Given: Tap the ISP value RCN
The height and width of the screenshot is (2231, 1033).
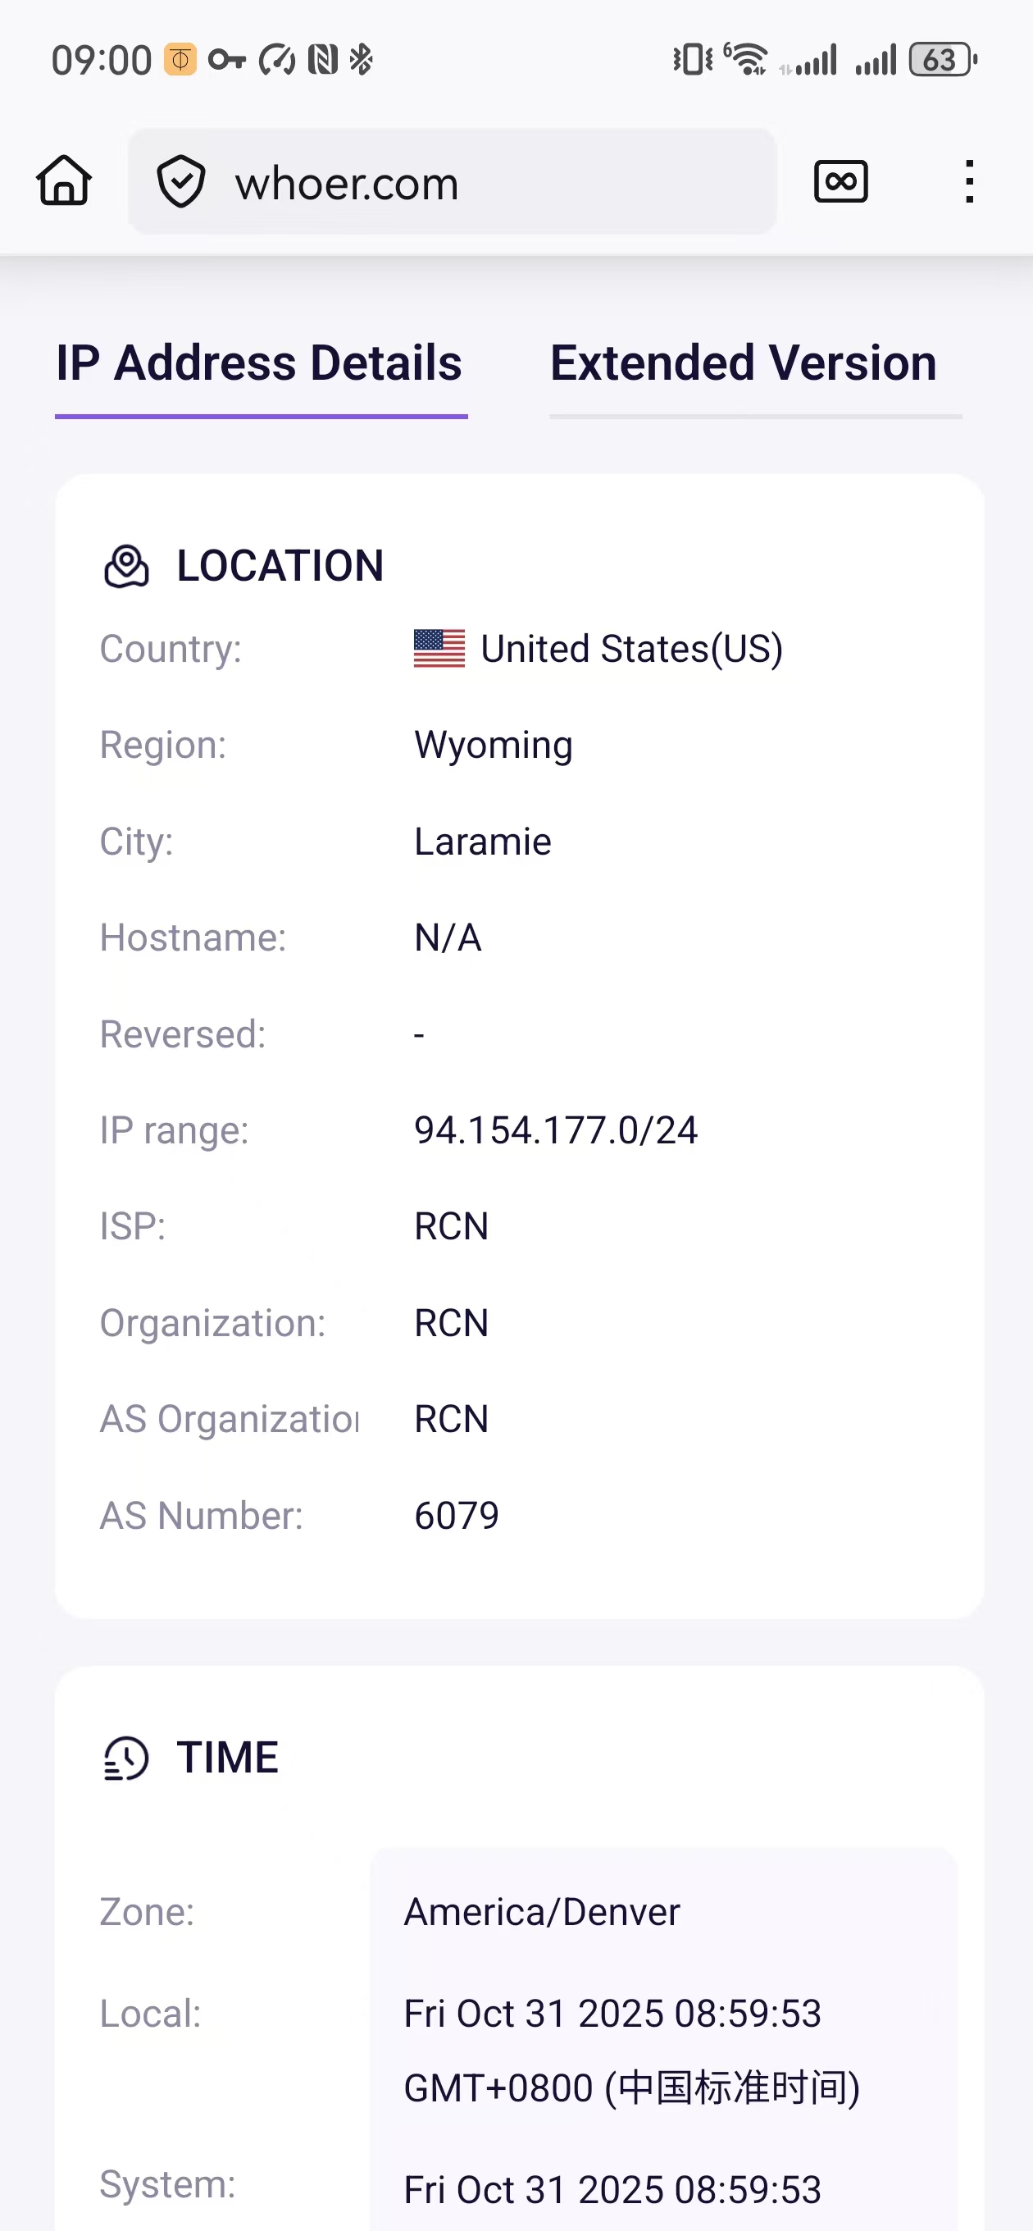Looking at the screenshot, I should pyautogui.click(x=451, y=1226).
